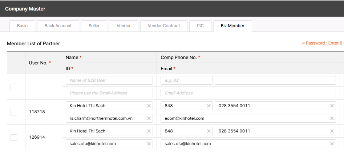Check the empty new member row checkbox
Screen dimensions: 344x152
click(x=14, y=87)
